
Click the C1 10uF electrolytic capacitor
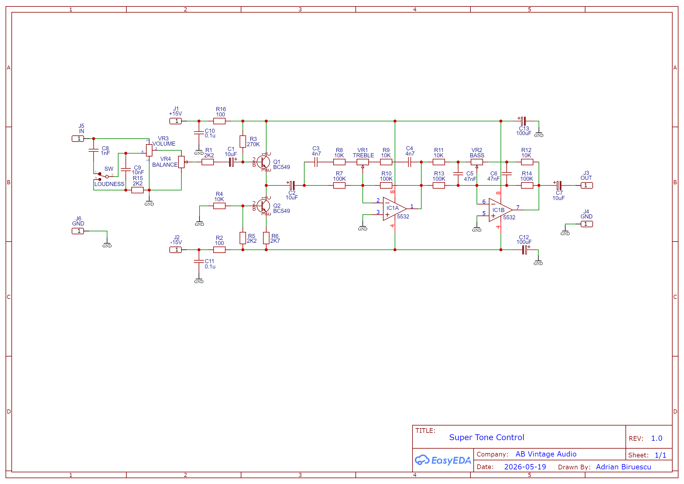coord(231,162)
